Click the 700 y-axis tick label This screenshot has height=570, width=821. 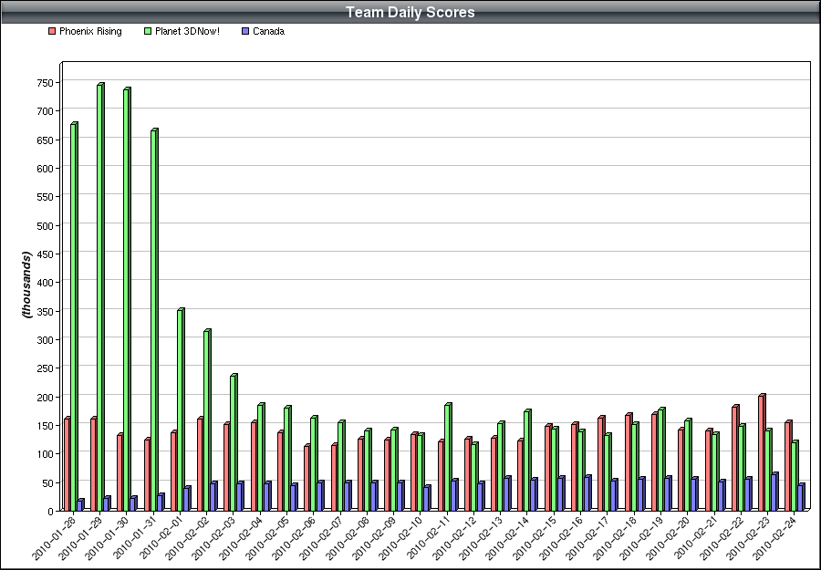(x=45, y=111)
